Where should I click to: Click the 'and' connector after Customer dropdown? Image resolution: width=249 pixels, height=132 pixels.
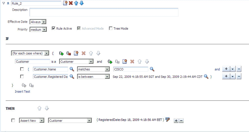[99, 62]
